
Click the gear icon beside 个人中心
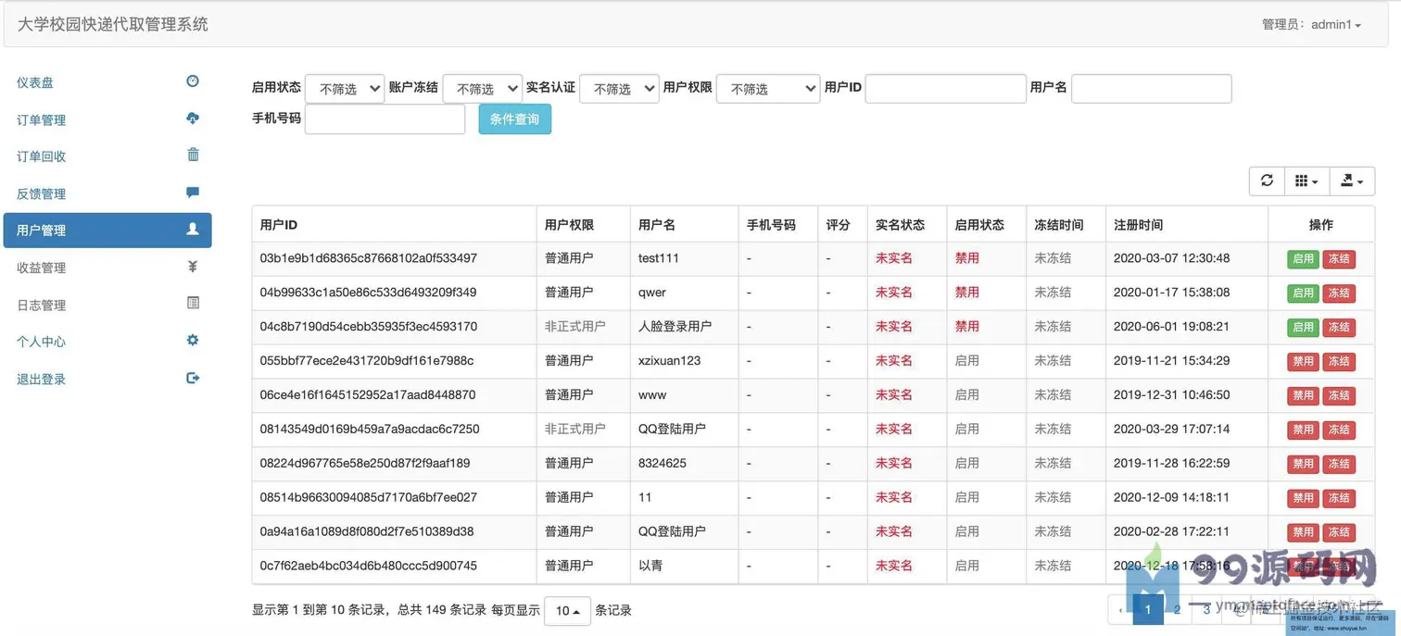[x=193, y=340]
